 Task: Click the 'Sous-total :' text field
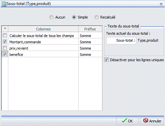tap(121, 41)
